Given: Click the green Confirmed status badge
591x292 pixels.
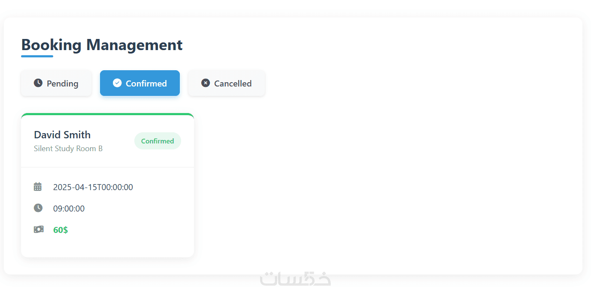Looking at the screenshot, I should [158, 141].
